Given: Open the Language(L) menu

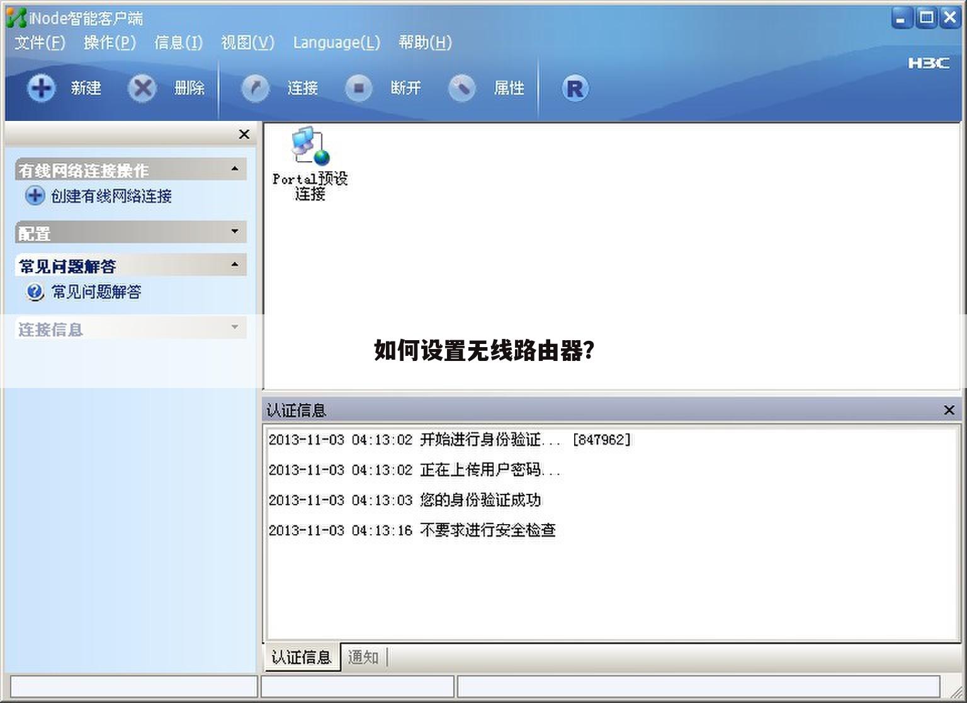Looking at the screenshot, I should [337, 43].
